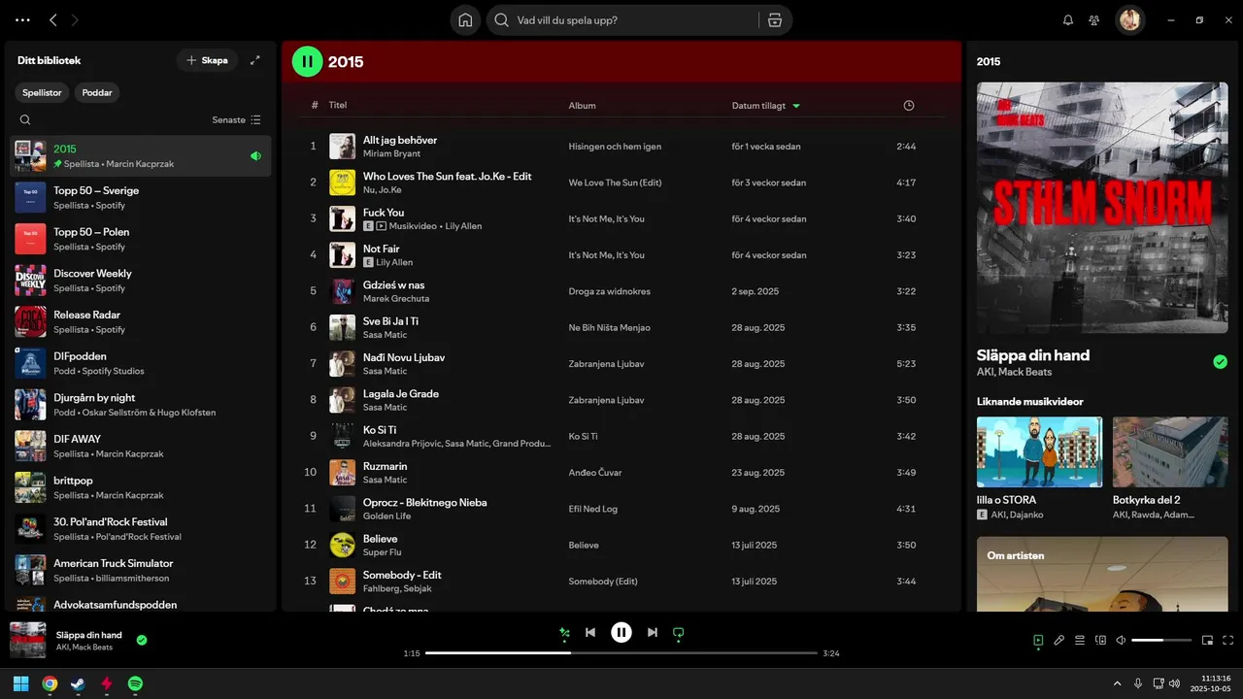Open the three-dots app menu

tap(22, 20)
